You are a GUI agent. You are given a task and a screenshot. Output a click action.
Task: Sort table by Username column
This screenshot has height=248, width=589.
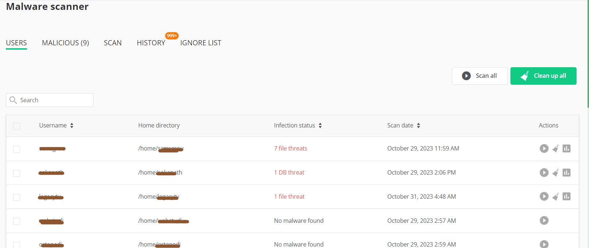coord(72,126)
